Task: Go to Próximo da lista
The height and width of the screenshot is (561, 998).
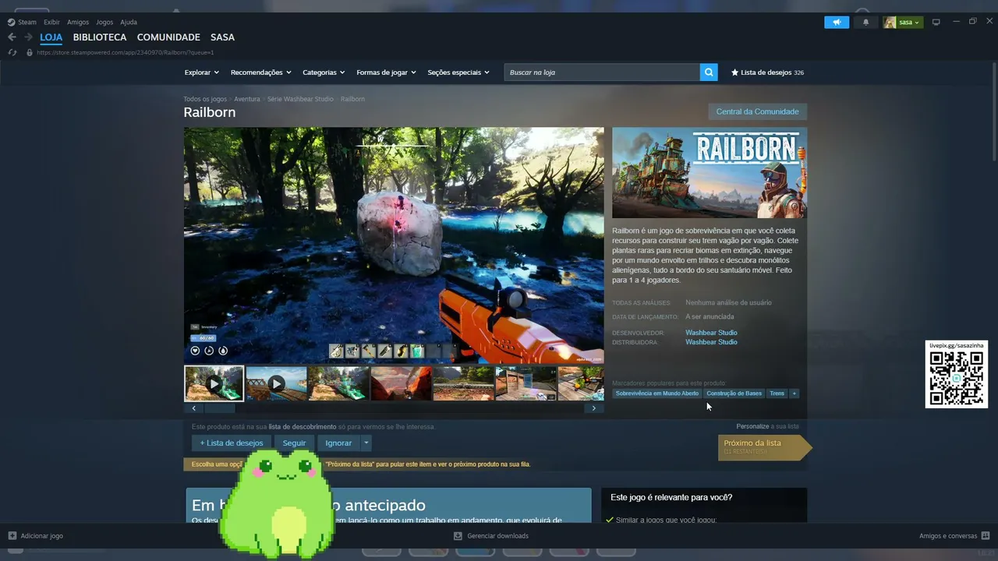Action: (764, 446)
